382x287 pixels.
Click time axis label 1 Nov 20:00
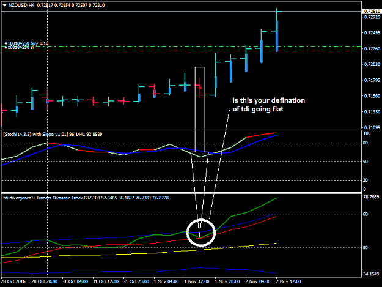click(x=227, y=281)
